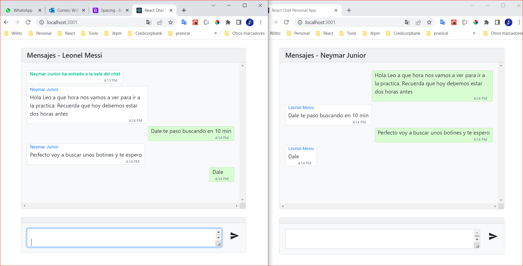Click the browser back button
The width and height of the screenshot is (523, 266).
point(6,22)
